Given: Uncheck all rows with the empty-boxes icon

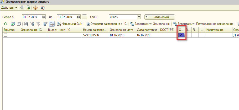Looking at the screenshot, I should (x=19, y=24).
